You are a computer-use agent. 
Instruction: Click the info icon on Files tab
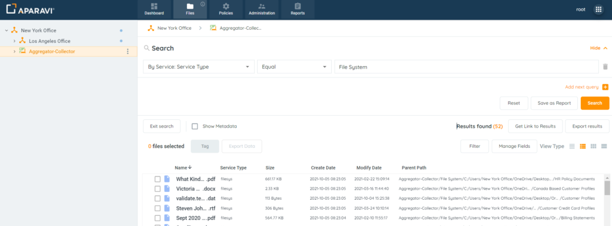tap(203, 4)
